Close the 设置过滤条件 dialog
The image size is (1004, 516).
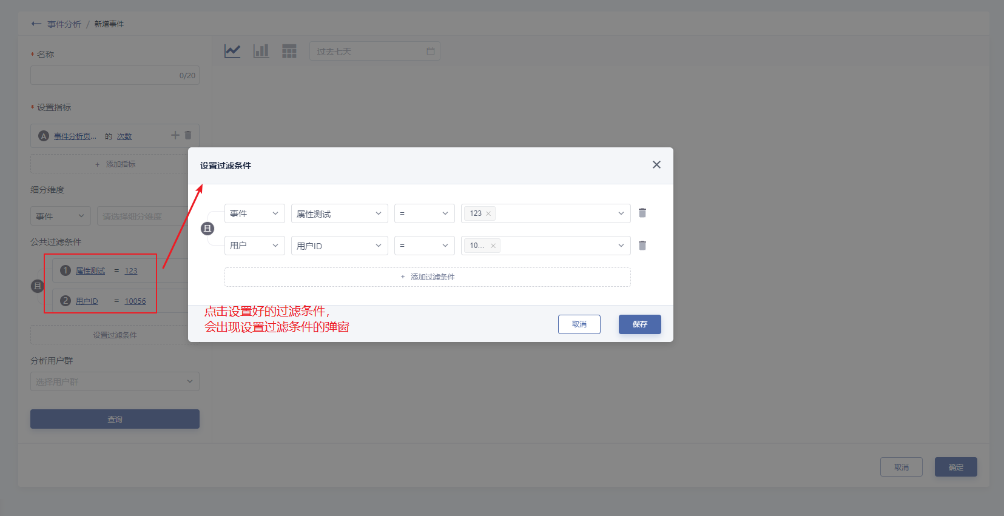tap(656, 165)
